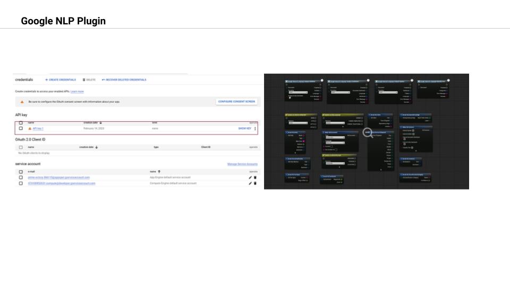Click the Learn more link

[77, 92]
